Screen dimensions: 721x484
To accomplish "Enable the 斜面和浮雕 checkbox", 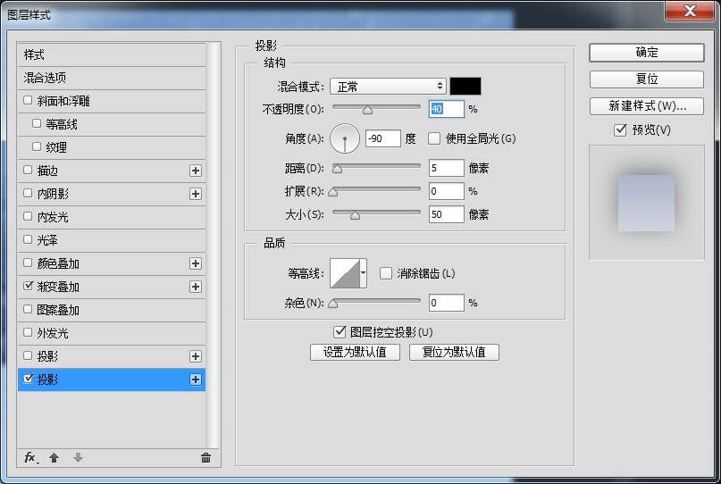I will coord(28,100).
